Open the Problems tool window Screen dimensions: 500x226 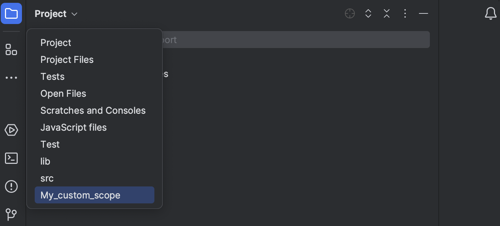11,186
